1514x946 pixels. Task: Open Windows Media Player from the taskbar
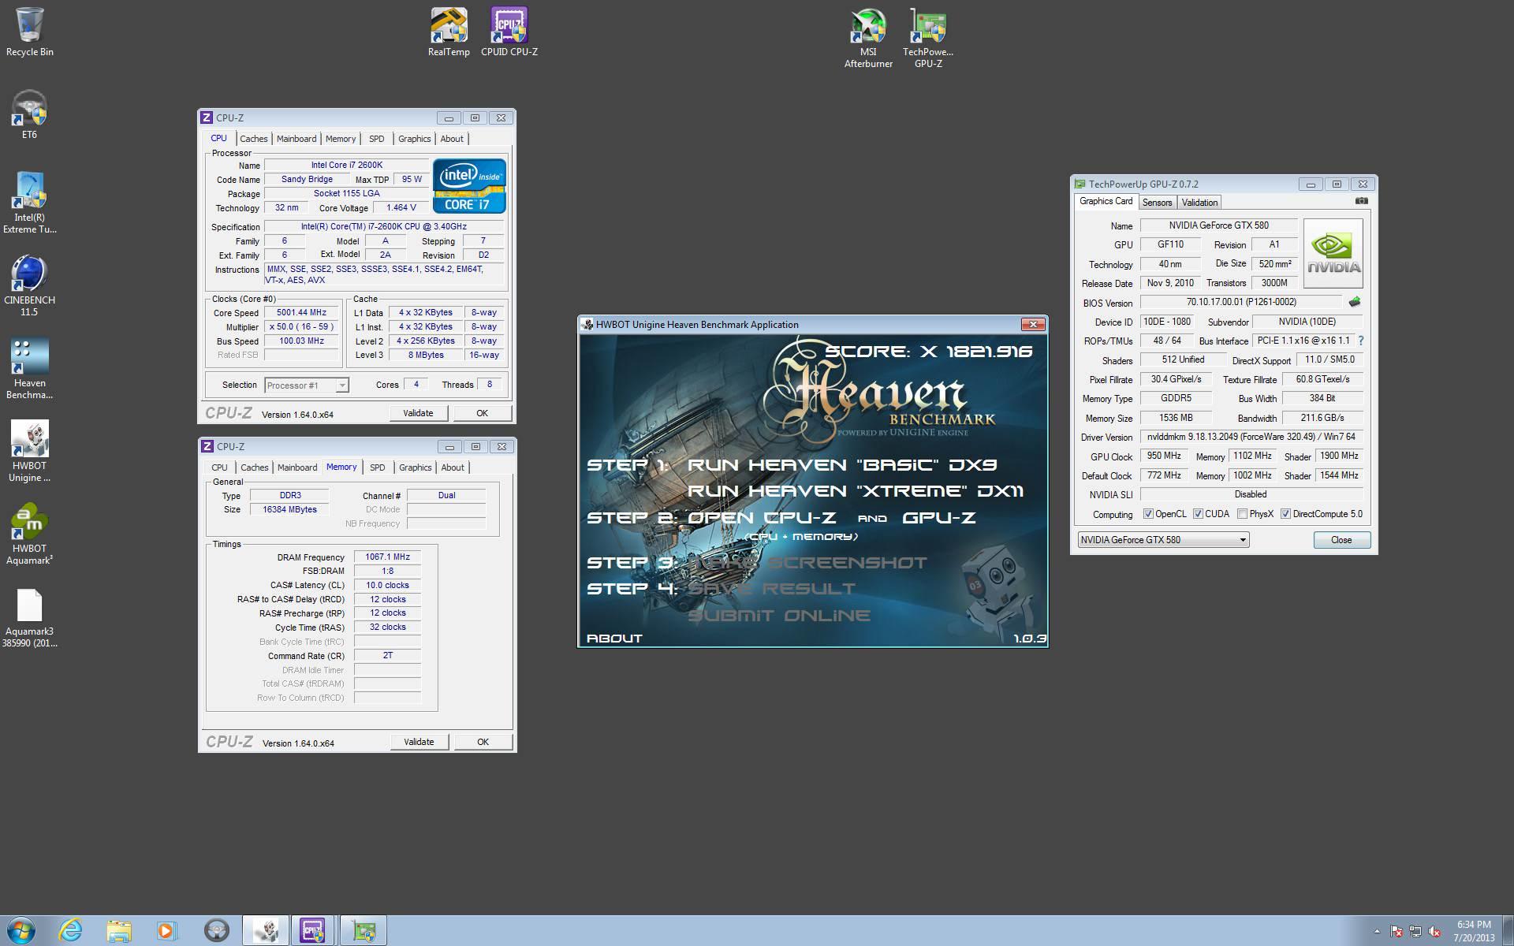[167, 931]
